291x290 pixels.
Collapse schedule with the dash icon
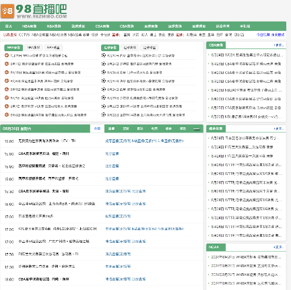(197, 129)
